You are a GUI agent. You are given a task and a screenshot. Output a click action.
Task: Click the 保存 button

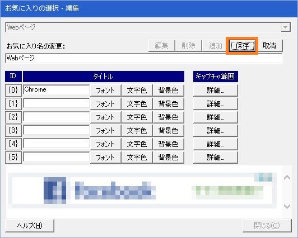point(242,45)
